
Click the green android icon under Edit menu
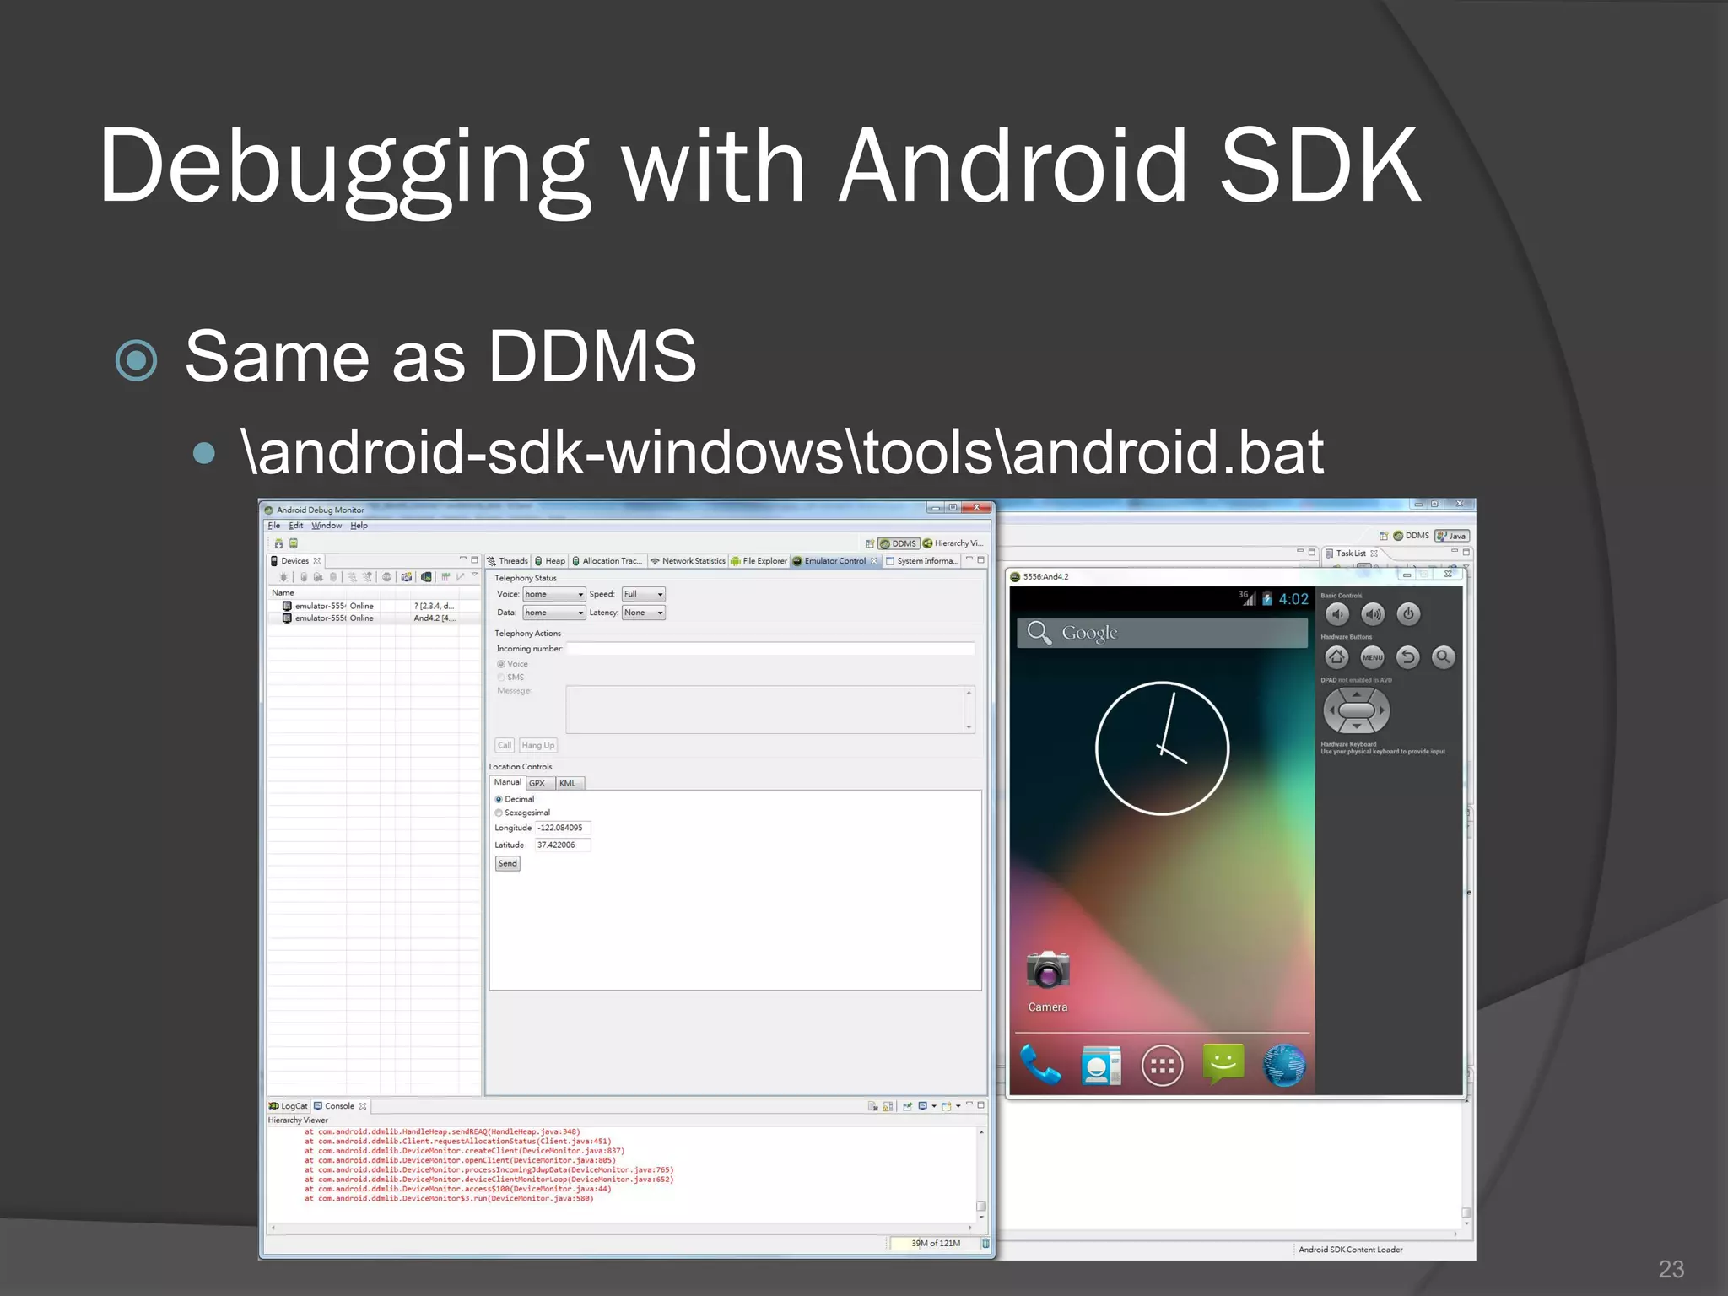(x=294, y=543)
